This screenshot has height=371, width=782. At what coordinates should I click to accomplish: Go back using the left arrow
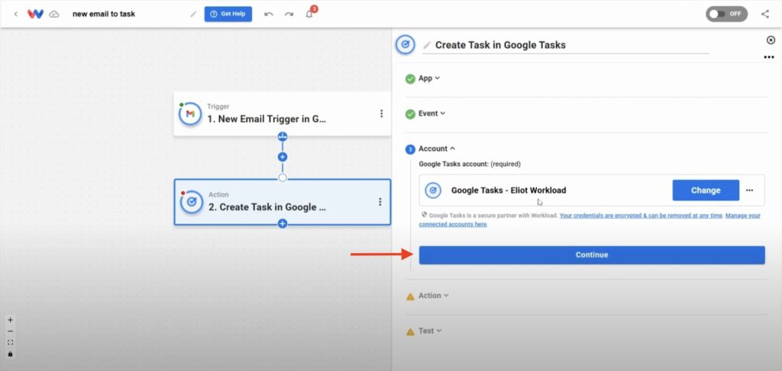15,14
